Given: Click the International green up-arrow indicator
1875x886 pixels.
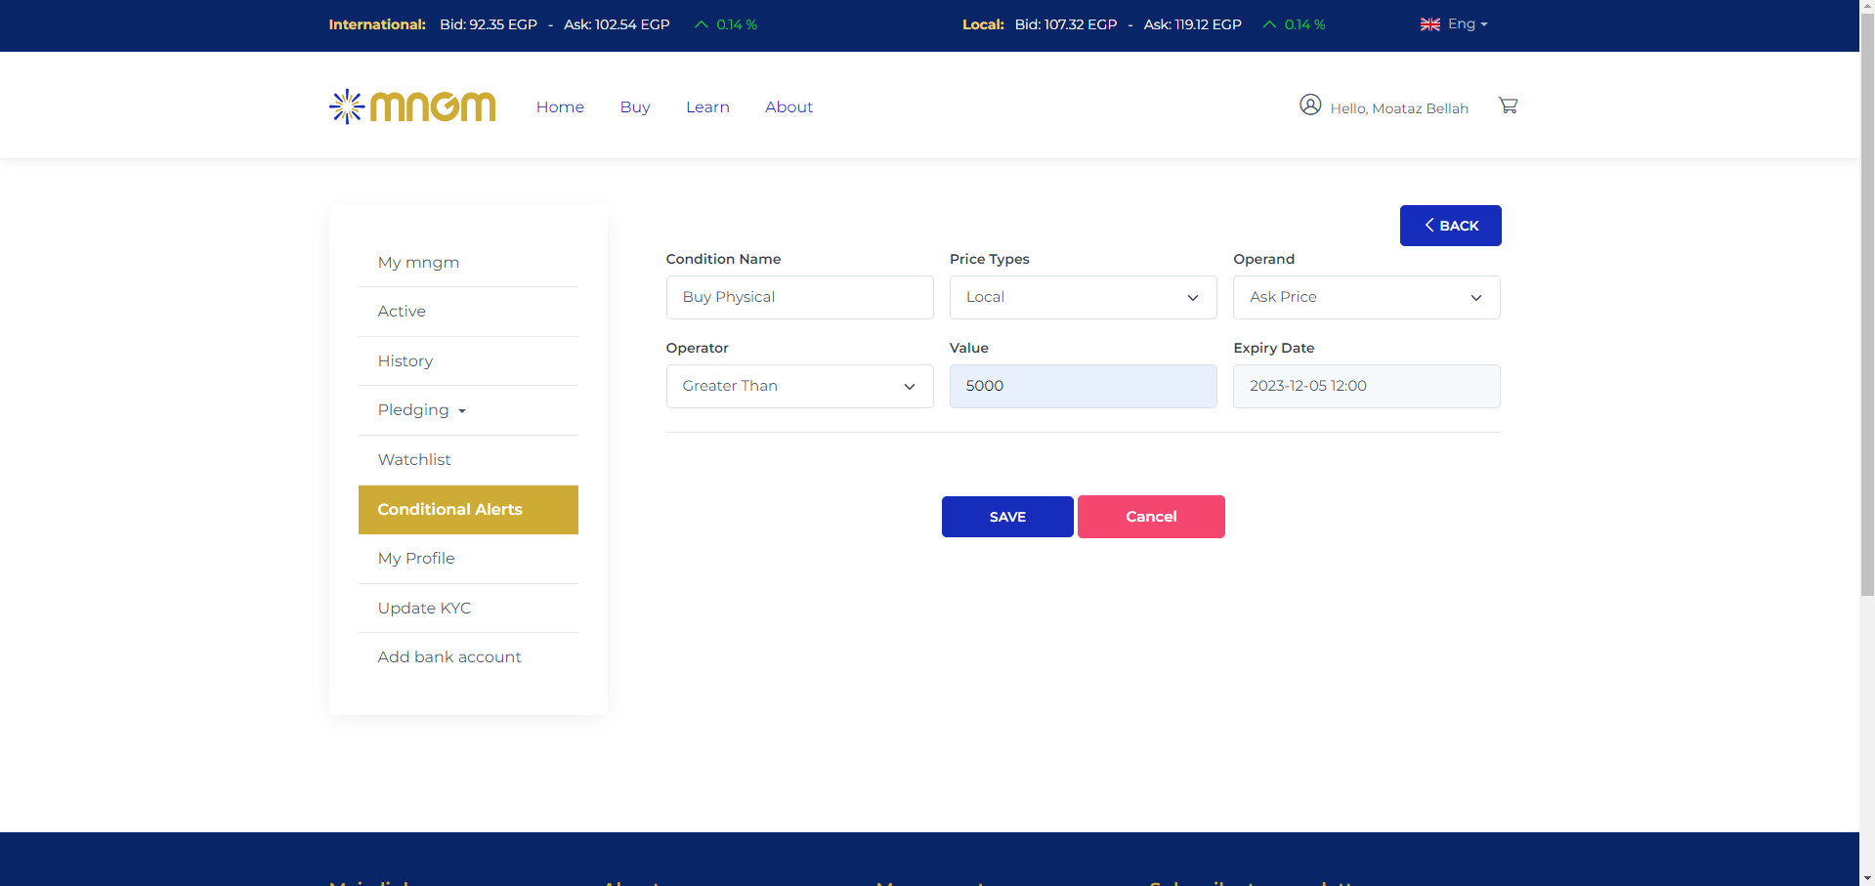Looking at the screenshot, I should pyautogui.click(x=701, y=24).
